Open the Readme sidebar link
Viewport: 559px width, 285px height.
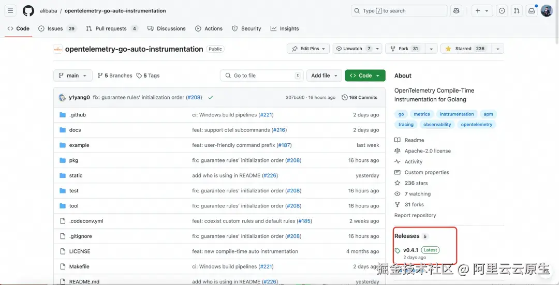coord(409,140)
